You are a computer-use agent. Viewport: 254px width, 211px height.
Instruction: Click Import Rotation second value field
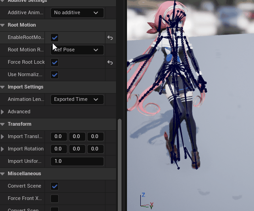tap(77, 149)
